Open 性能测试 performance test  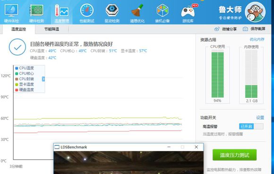point(87,13)
